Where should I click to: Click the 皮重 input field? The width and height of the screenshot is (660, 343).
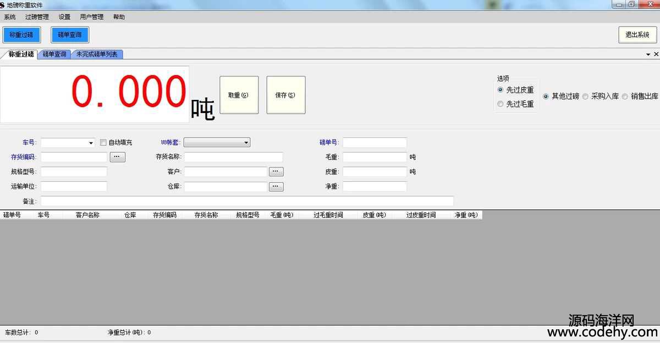pyautogui.click(x=375, y=172)
